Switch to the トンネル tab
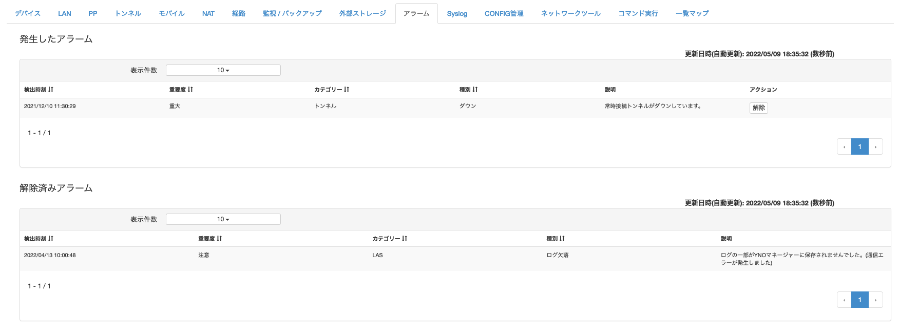 pos(128,13)
